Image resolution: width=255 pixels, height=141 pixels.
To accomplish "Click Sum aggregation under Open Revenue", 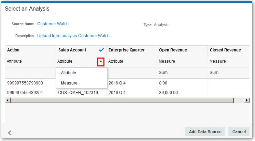I will 182,73.
